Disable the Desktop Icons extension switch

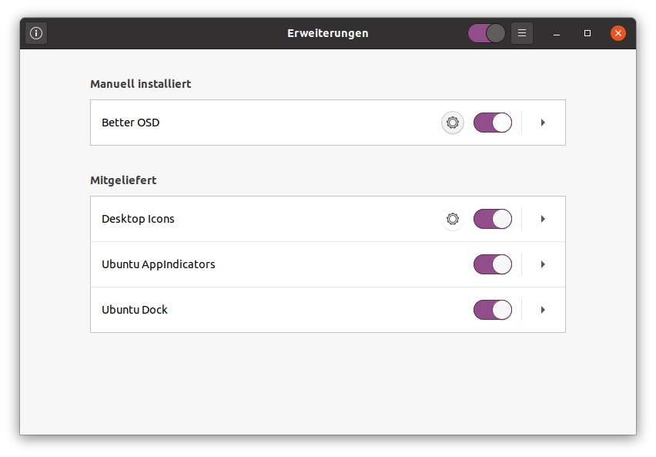pos(493,219)
